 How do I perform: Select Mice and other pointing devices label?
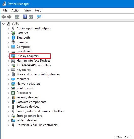[38, 74]
